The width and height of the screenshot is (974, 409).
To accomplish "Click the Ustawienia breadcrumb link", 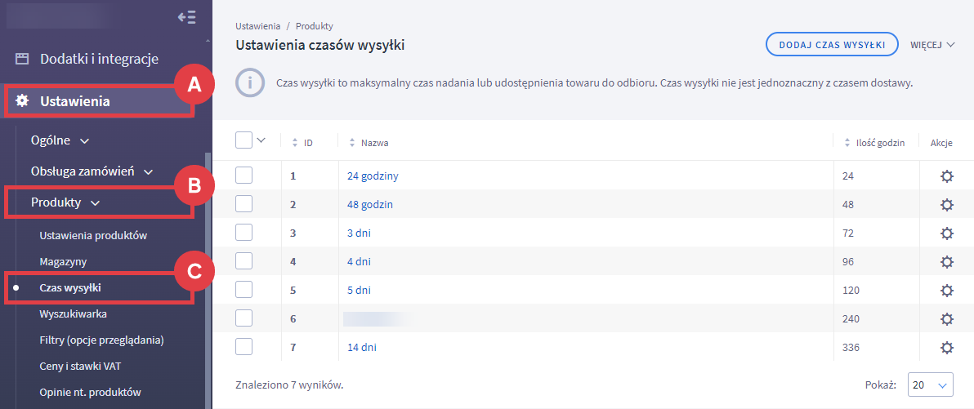I will point(257,26).
